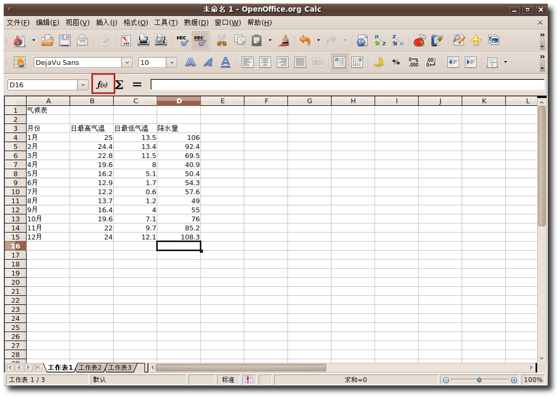
Task: Open the 文件(F) menu
Action: pos(18,22)
